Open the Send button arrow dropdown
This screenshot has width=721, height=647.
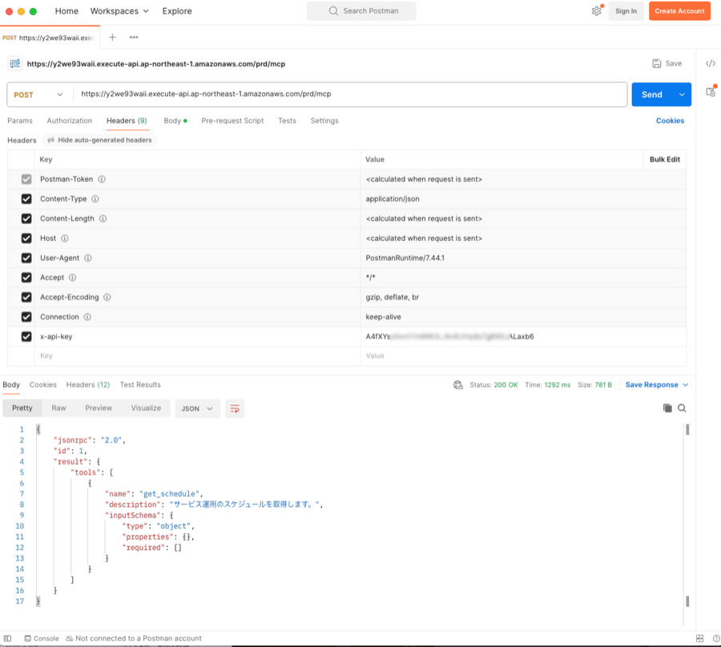(x=682, y=94)
